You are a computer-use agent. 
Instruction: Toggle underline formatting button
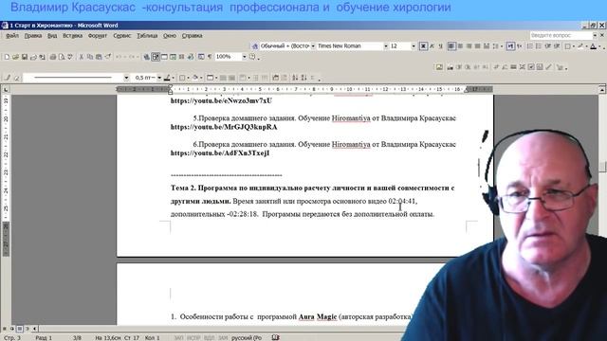click(x=440, y=46)
